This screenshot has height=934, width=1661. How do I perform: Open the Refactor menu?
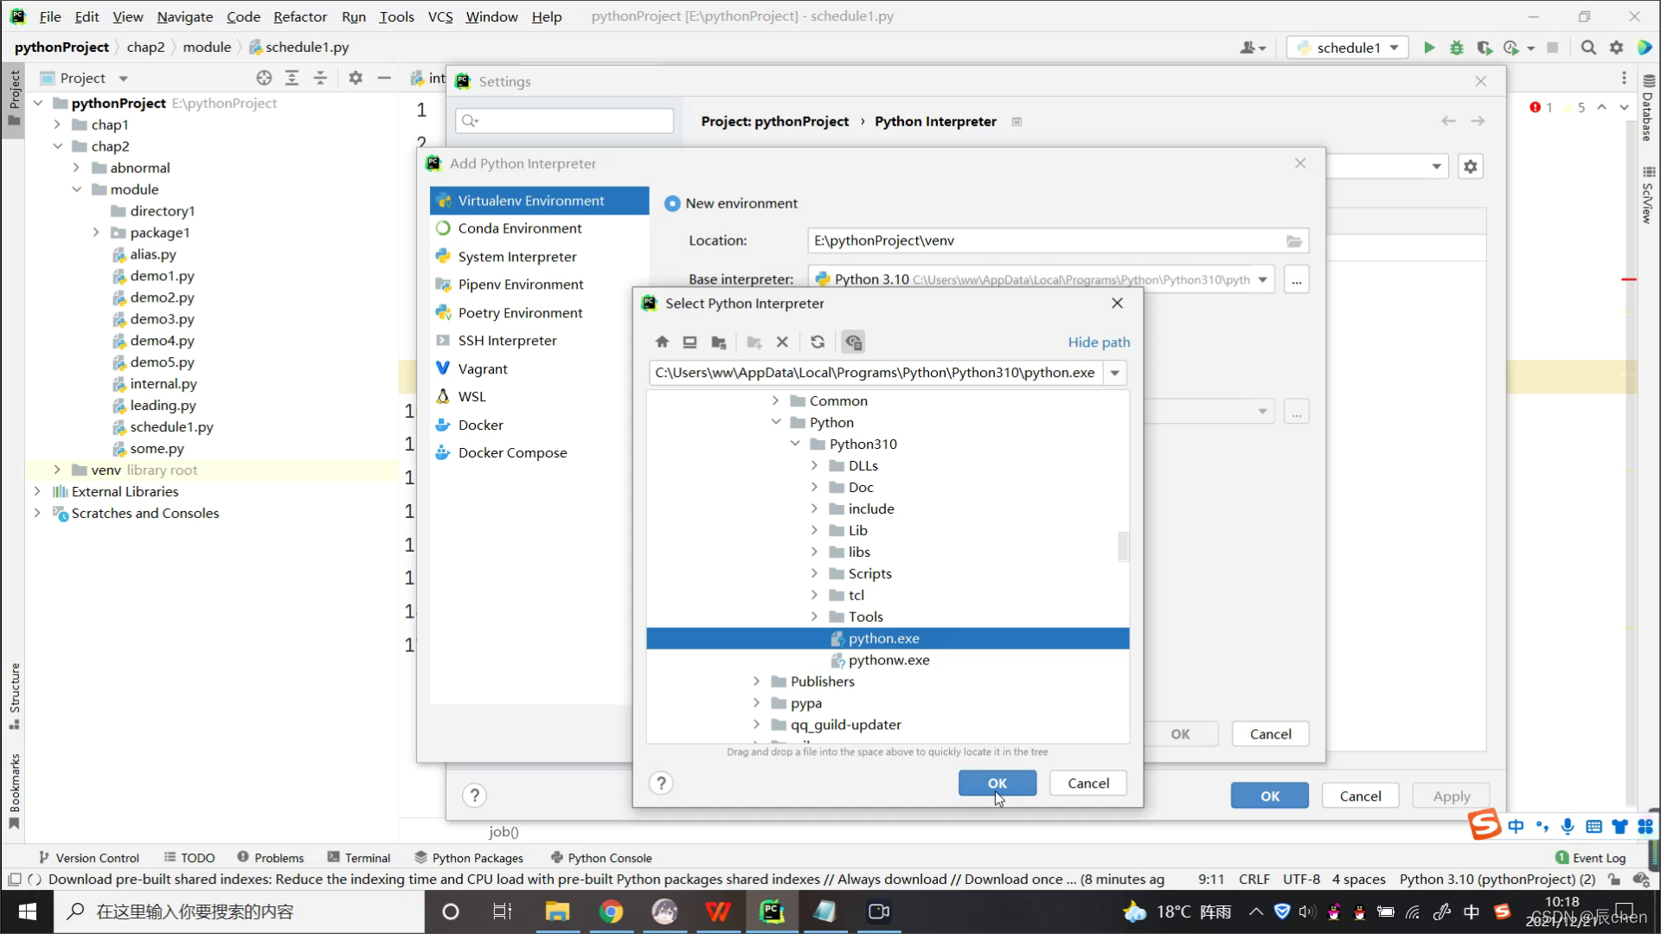pyautogui.click(x=299, y=16)
